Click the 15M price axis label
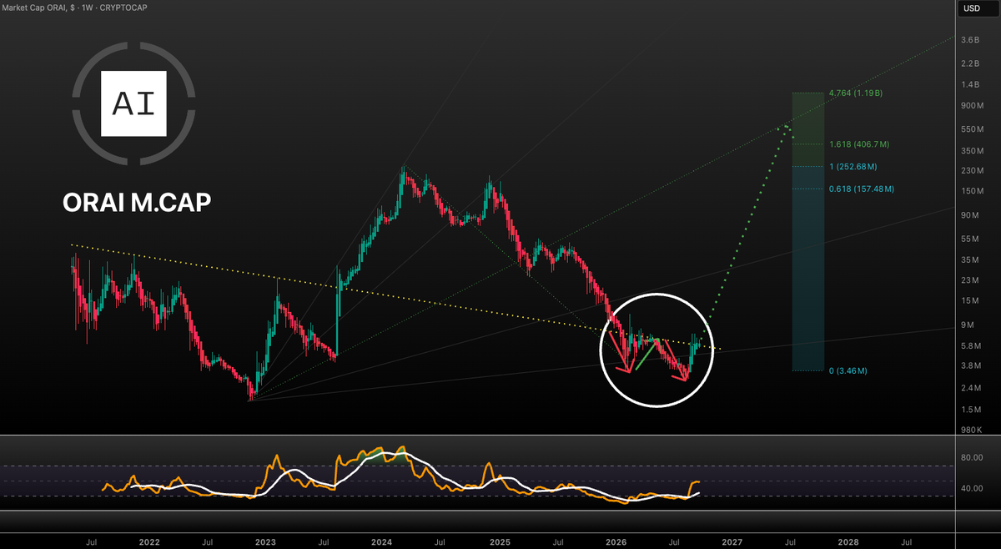This screenshot has height=549, width=1001. click(969, 300)
